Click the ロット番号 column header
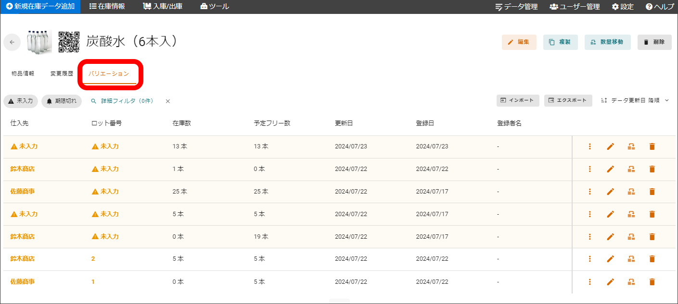 click(106, 123)
